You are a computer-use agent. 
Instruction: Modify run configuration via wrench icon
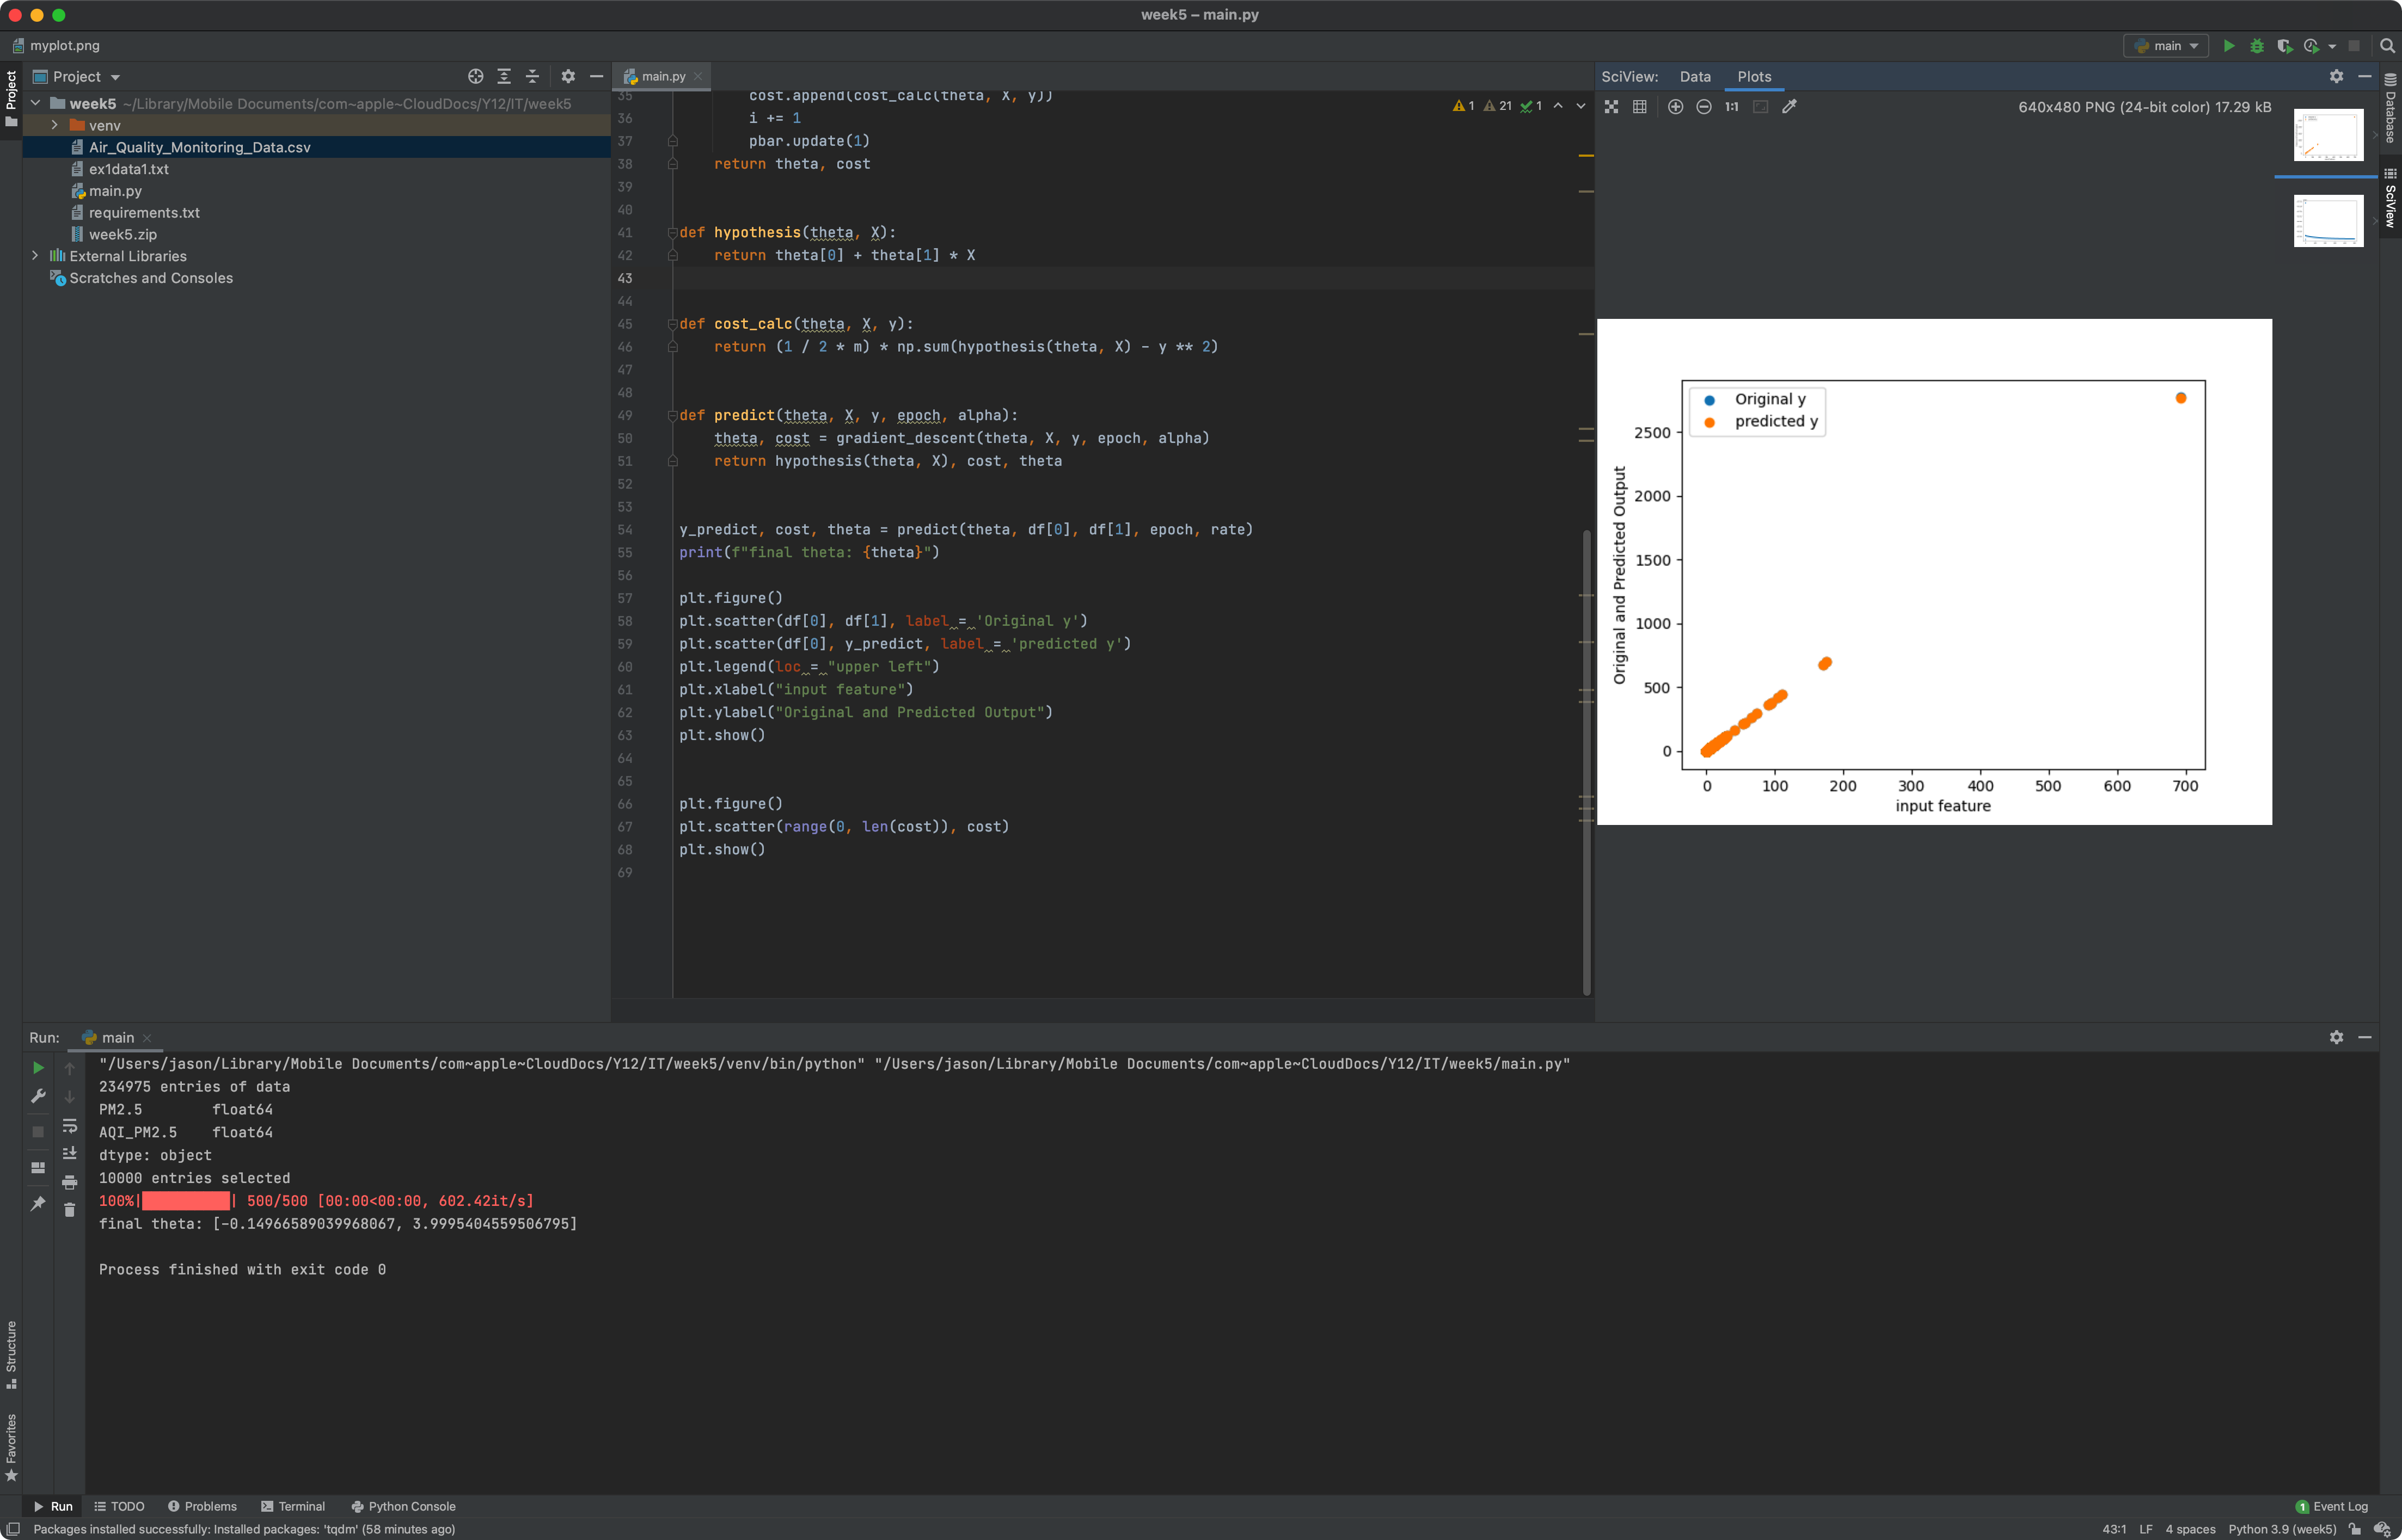click(38, 1097)
